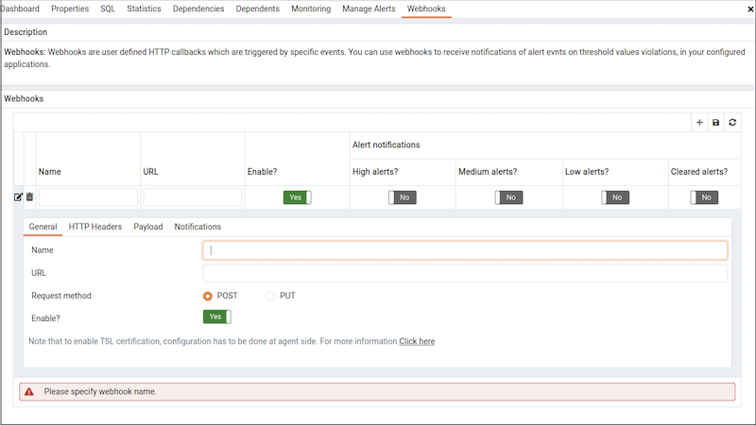Image resolution: width=756 pixels, height=426 pixels.
Task: Close the panel with X icon
Action: tap(750, 9)
